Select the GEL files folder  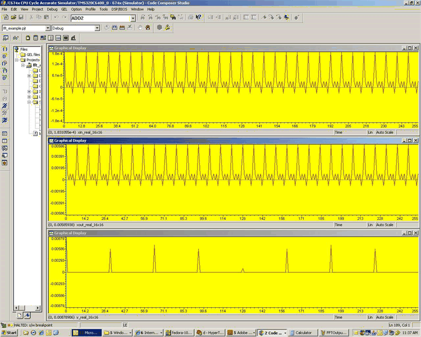33,54
